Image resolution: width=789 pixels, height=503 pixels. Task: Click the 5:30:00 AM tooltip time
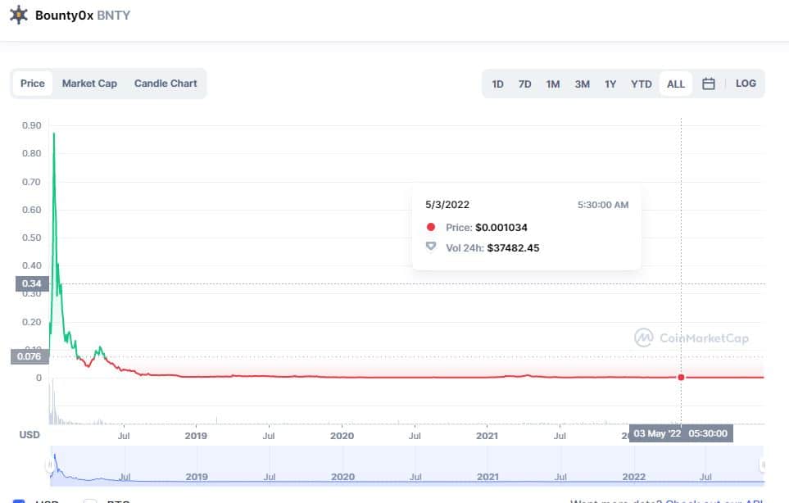(x=603, y=205)
